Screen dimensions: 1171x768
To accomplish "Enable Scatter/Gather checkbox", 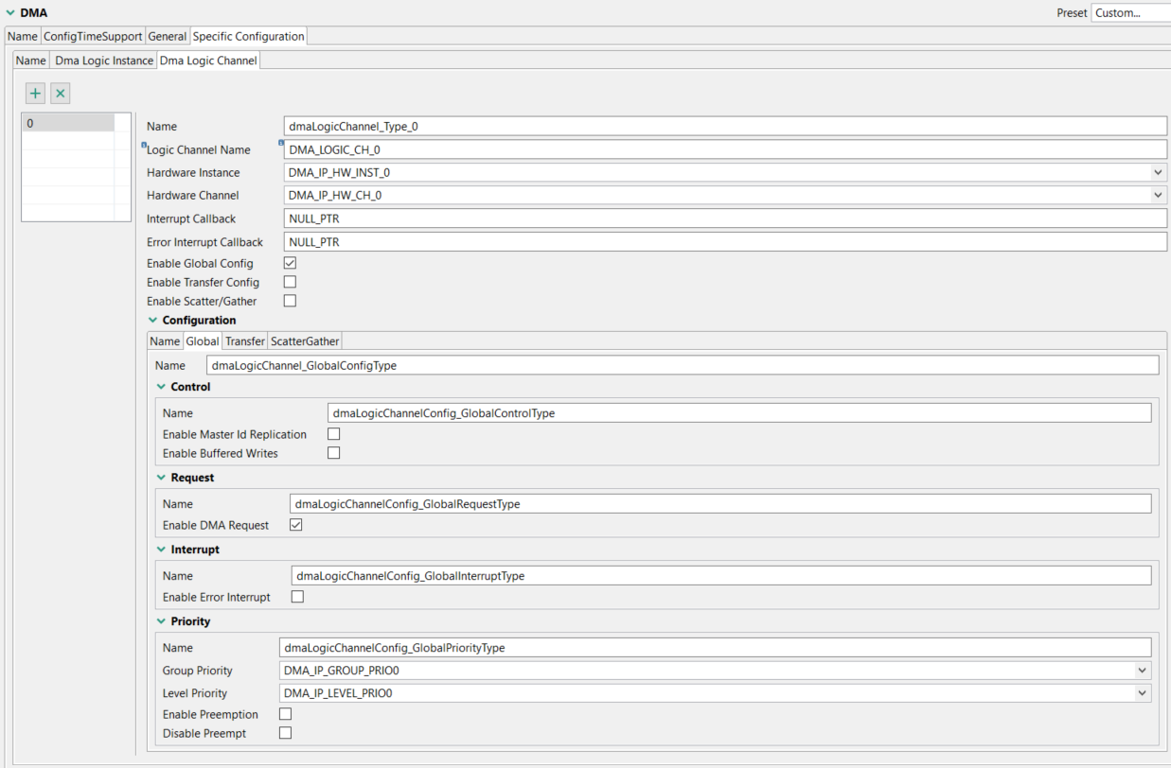I will point(290,301).
